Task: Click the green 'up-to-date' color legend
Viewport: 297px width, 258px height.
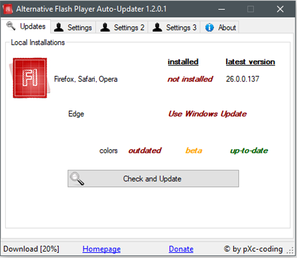Action: 249,151
